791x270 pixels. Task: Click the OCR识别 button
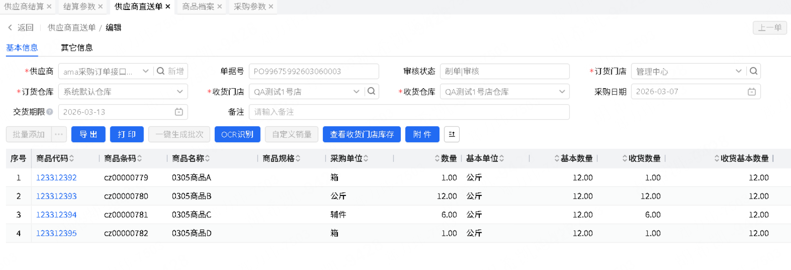pyautogui.click(x=237, y=135)
